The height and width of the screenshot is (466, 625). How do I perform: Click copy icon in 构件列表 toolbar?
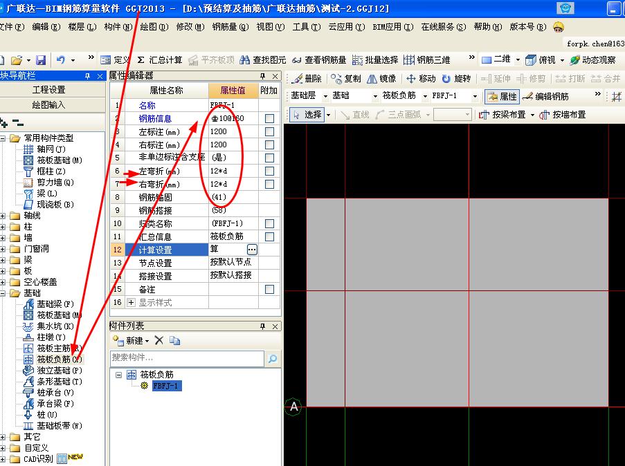(174, 341)
